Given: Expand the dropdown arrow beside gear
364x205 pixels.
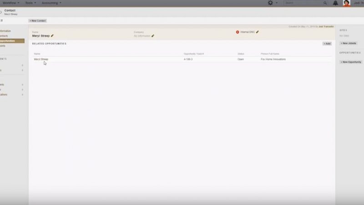Looking at the screenshot, I should (x=277, y=3).
